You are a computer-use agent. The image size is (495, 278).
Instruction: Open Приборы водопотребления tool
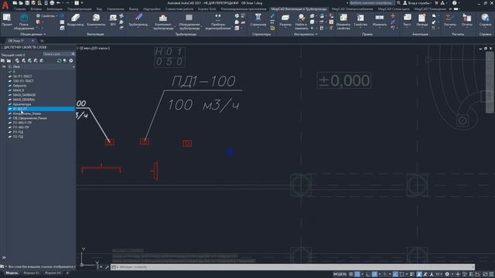(x=218, y=22)
